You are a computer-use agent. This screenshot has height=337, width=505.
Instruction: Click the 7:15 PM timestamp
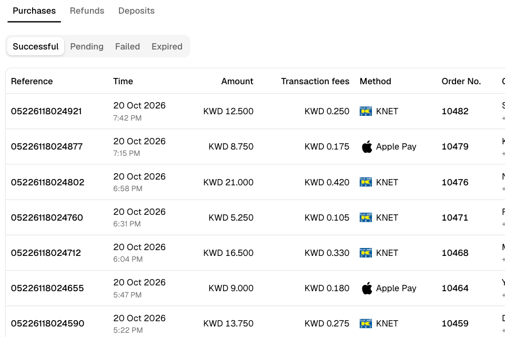click(x=127, y=154)
